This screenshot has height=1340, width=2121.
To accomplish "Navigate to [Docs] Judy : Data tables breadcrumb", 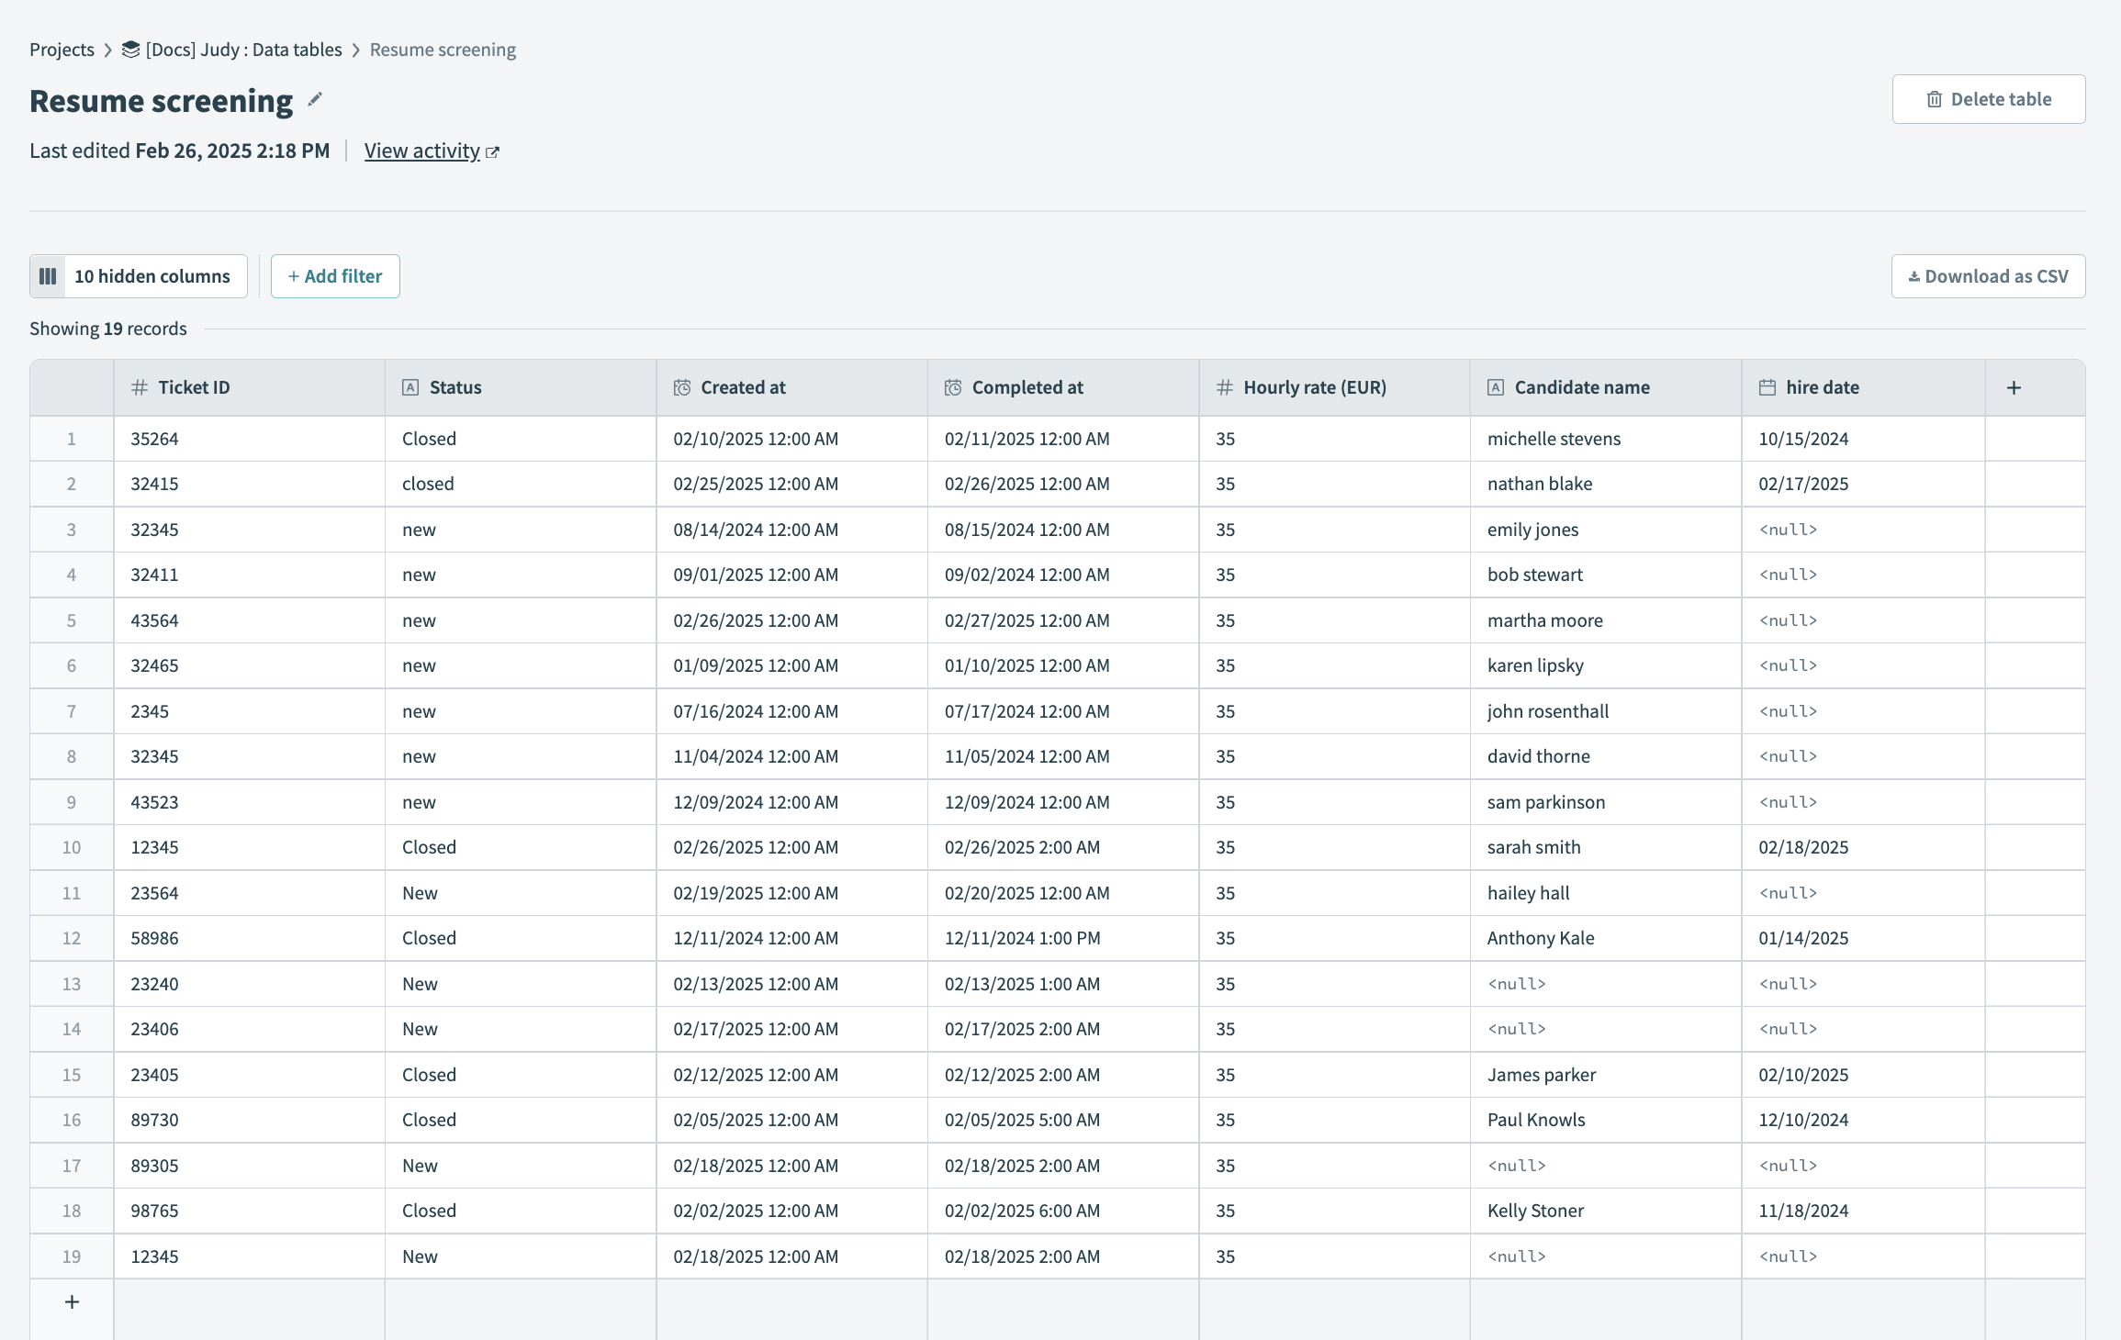I will pyautogui.click(x=243, y=50).
